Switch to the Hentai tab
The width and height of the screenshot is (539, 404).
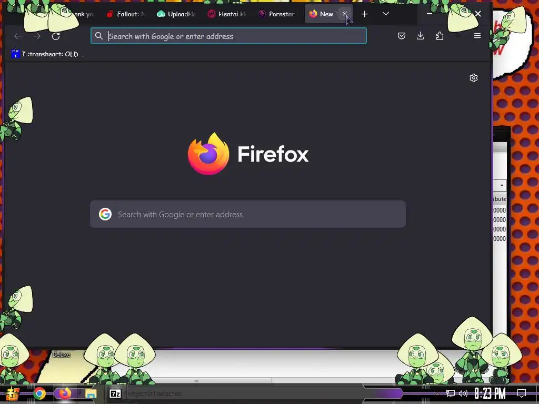point(227,14)
